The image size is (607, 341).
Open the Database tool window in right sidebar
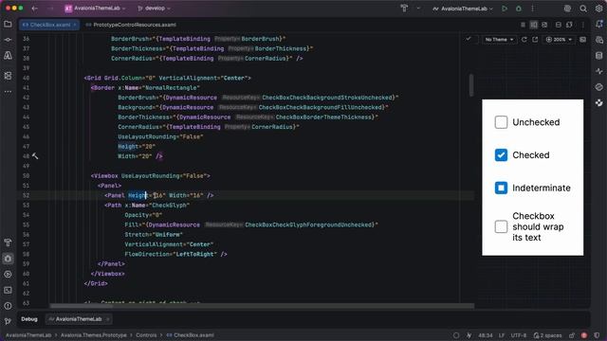(599, 56)
